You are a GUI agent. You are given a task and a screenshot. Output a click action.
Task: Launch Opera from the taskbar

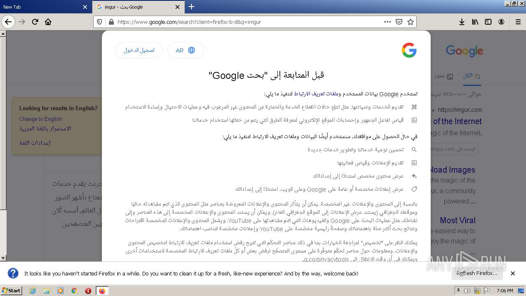[88, 291]
